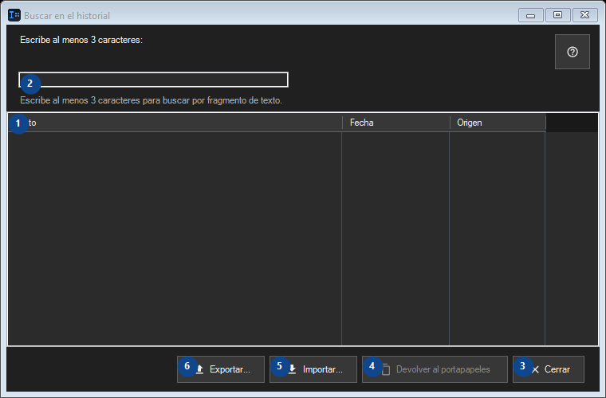
Task: Sort results by Fecha column header
Action: click(x=395, y=123)
